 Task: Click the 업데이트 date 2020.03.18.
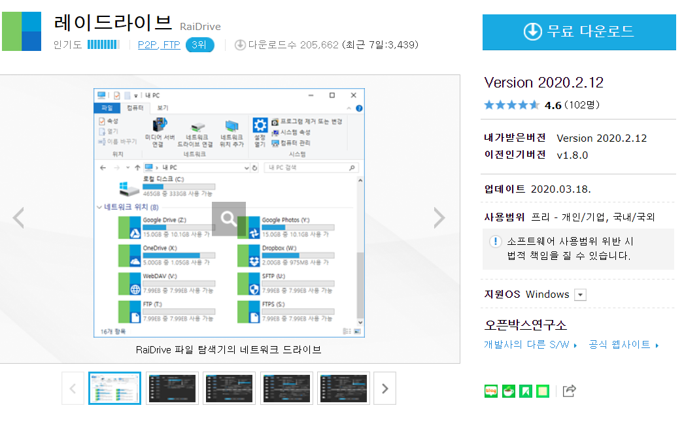coord(560,189)
